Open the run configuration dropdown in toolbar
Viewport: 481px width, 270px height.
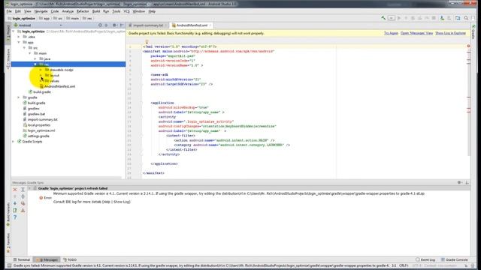392,18
